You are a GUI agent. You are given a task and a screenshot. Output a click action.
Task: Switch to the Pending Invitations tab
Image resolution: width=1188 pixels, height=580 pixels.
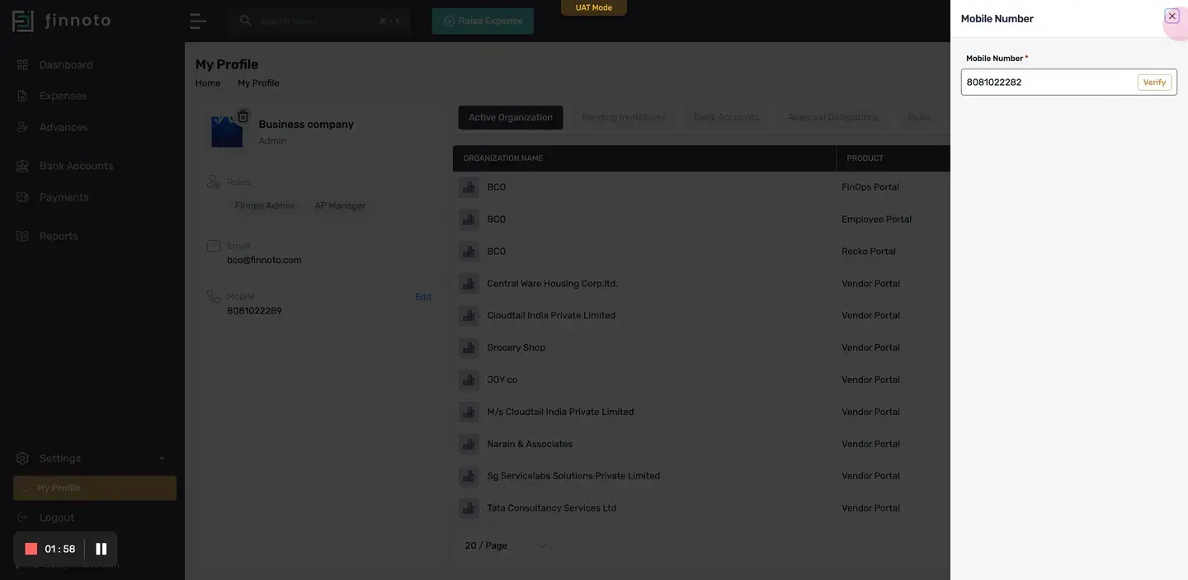tap(624, 117)
